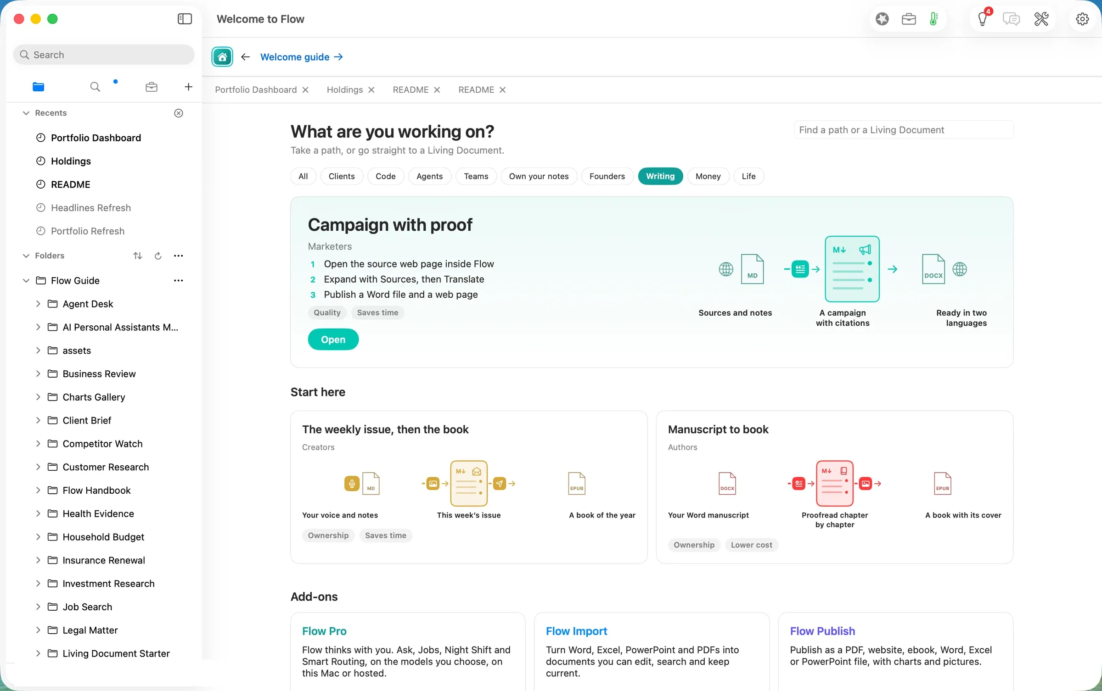This screenshot has width=1102, height=691.
Task: Select the Agents filter chip
Action: [429, 176]
